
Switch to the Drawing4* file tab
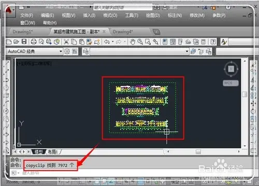coord(123,32)
